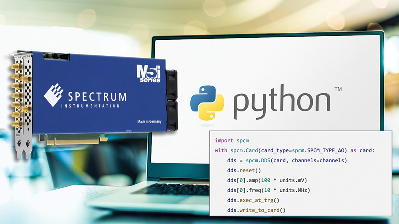
Task: Click the "dds[0].amp(100 * units.mV)" line
Action: coord(267,180)
